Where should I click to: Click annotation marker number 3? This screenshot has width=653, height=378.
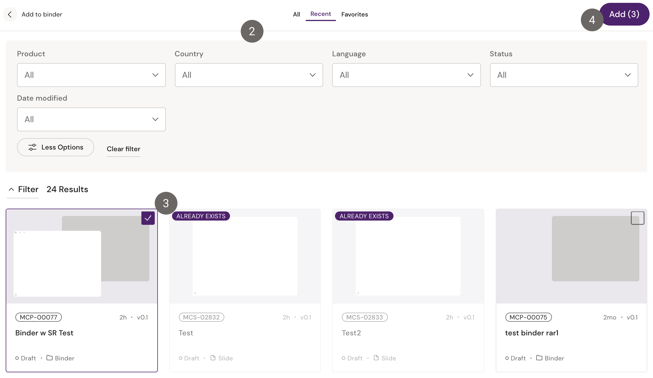click(x=166, y=203)
